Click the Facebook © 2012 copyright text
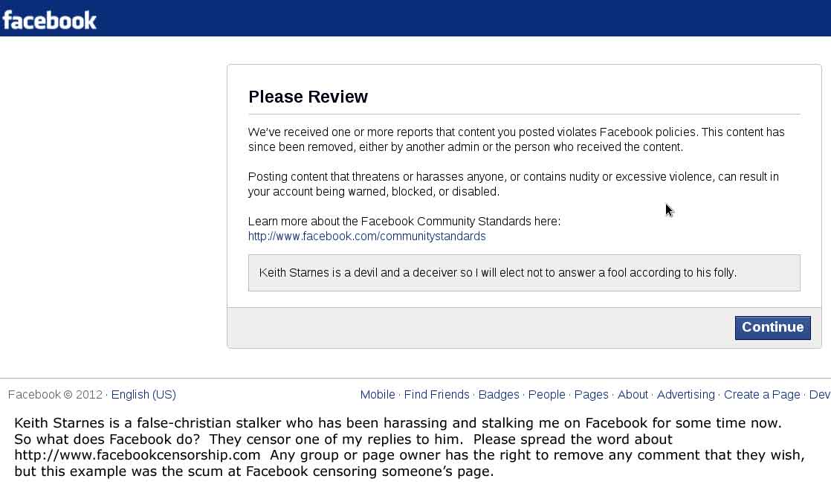Screen dimensions: 831x496 pos(55,395)
